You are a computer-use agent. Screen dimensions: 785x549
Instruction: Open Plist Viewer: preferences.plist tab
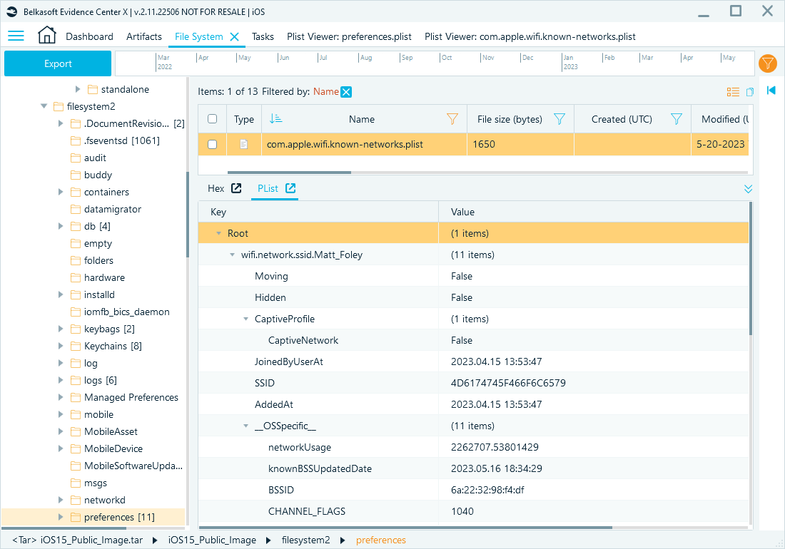350,36
